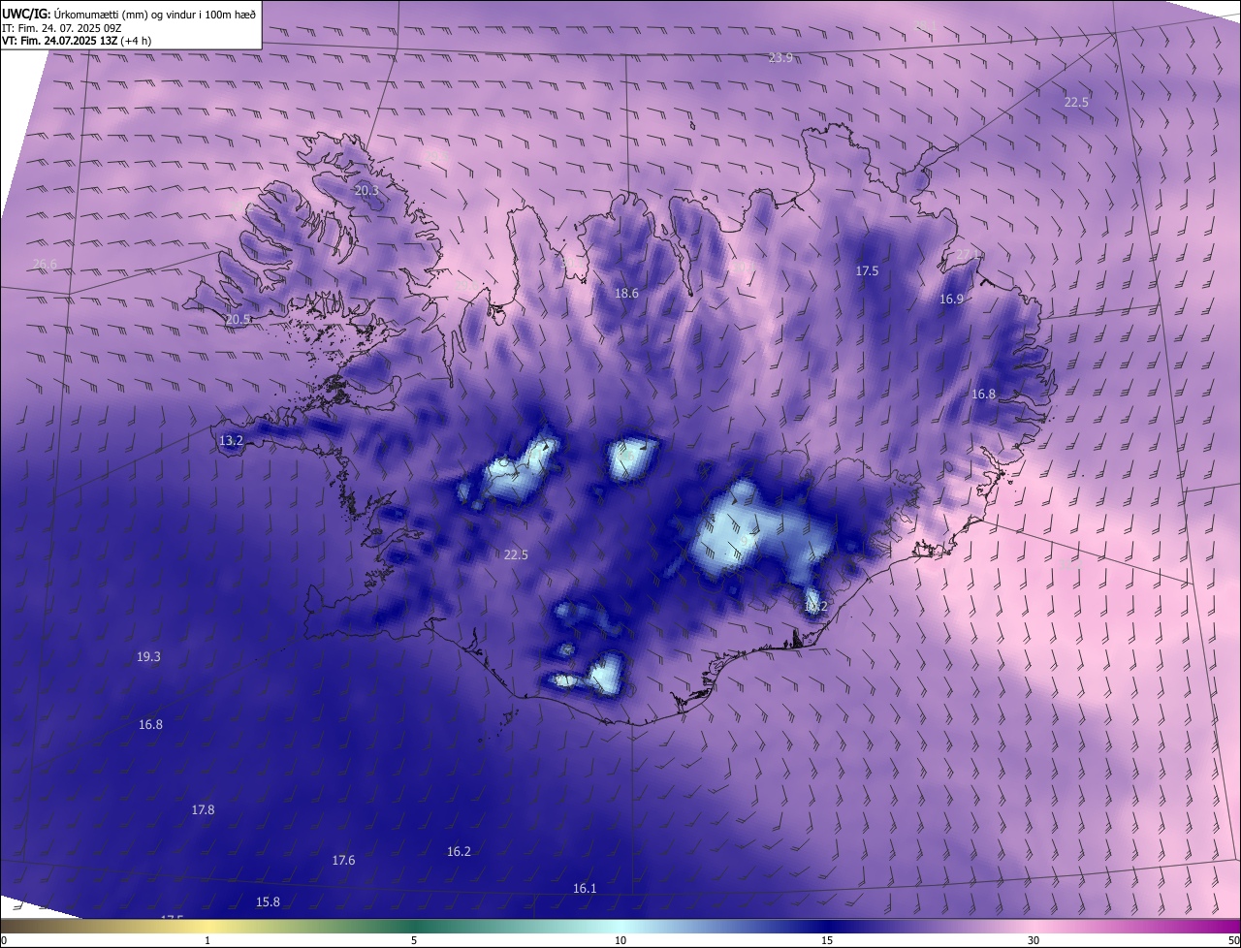The width and height of the screenshot is (1241, 948).
Task: Click the 22.5 value in the northeast sea
Action: coord(1076,103)
